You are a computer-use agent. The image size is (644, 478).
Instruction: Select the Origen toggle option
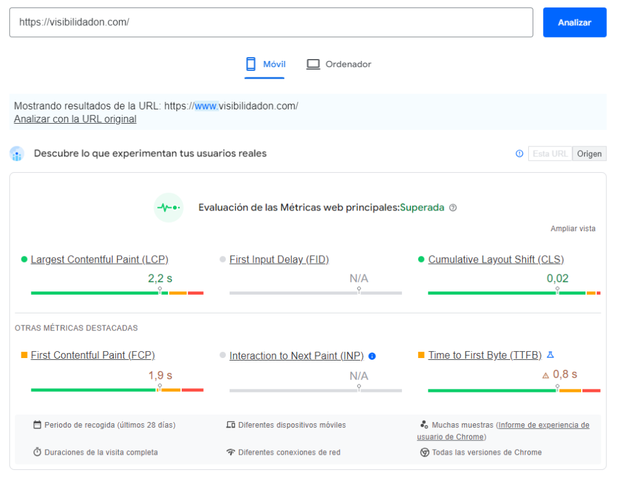click(x=589, y=154)
